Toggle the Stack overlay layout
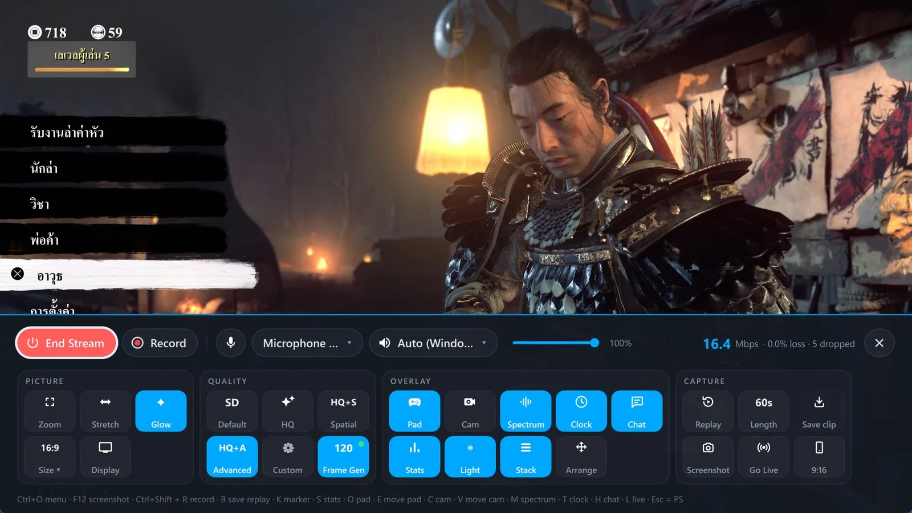Image resolution: width=912 pixels, height=513 pixels. pyautogui.click(x=526, y=457)
